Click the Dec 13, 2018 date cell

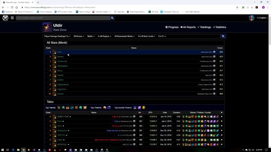point(166,135)
